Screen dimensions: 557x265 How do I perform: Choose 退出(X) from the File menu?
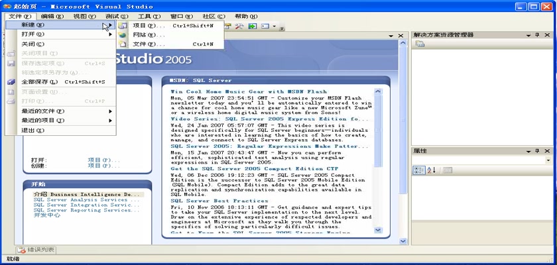61,131
